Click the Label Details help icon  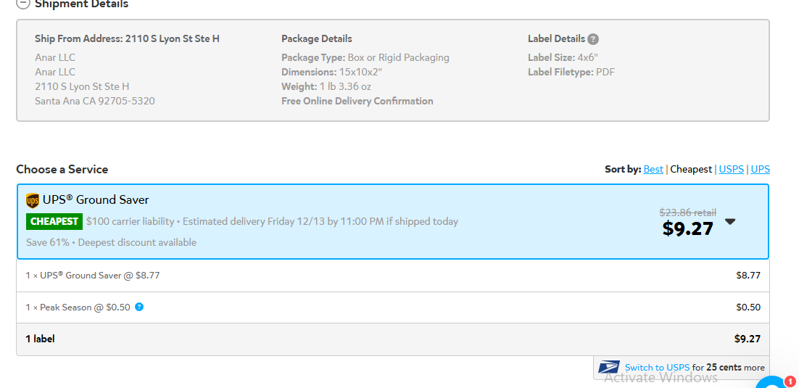pos(592,39)
